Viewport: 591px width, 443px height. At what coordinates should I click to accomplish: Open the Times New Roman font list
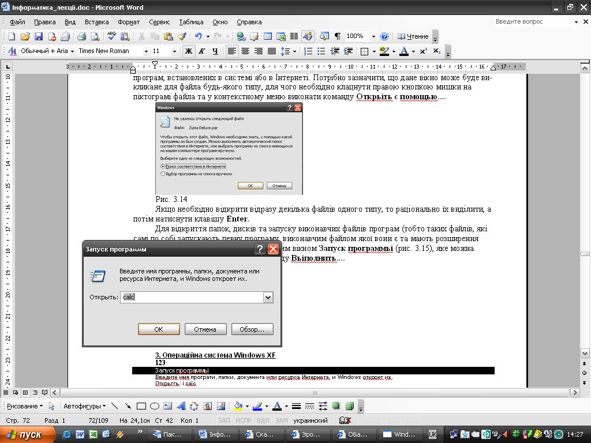tap(146, 51)
